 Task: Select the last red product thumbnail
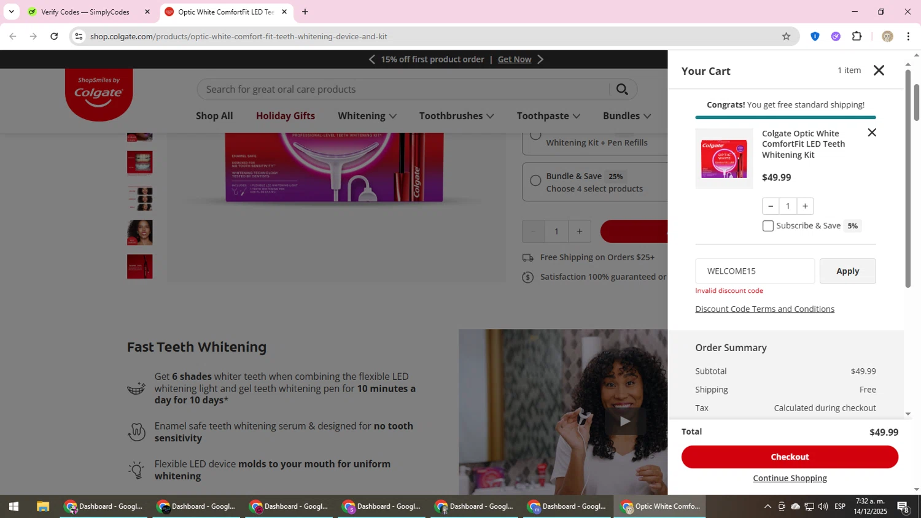(x=140, y=267)
